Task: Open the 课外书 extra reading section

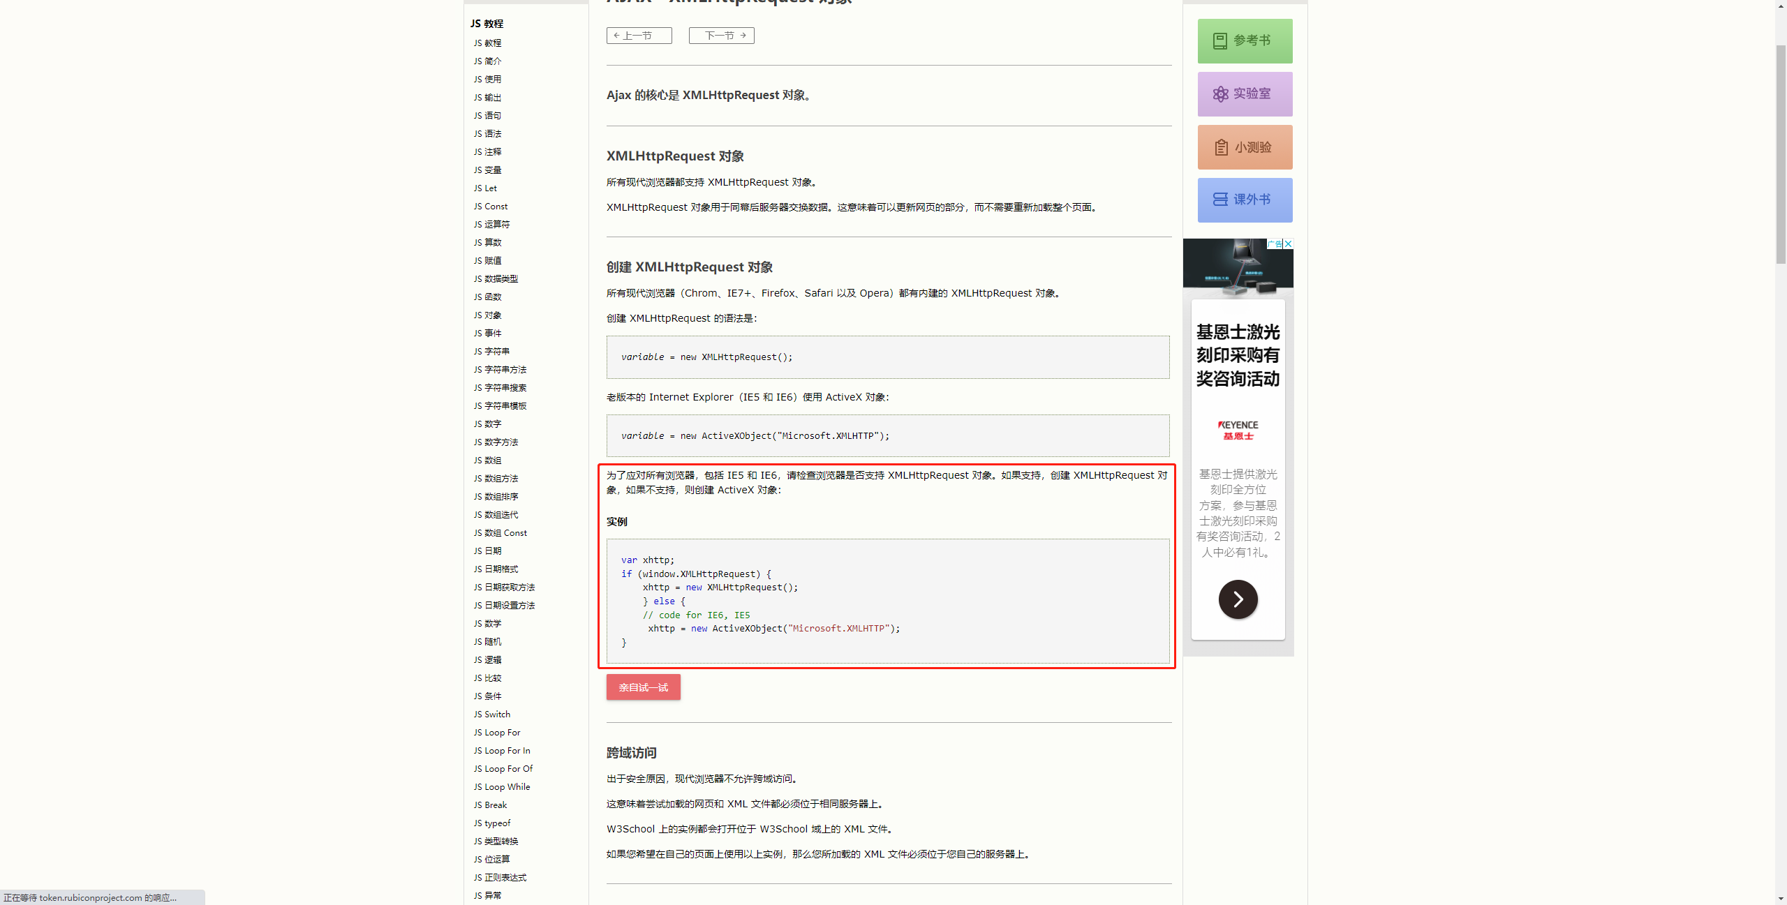Action: coord(1245,200)
